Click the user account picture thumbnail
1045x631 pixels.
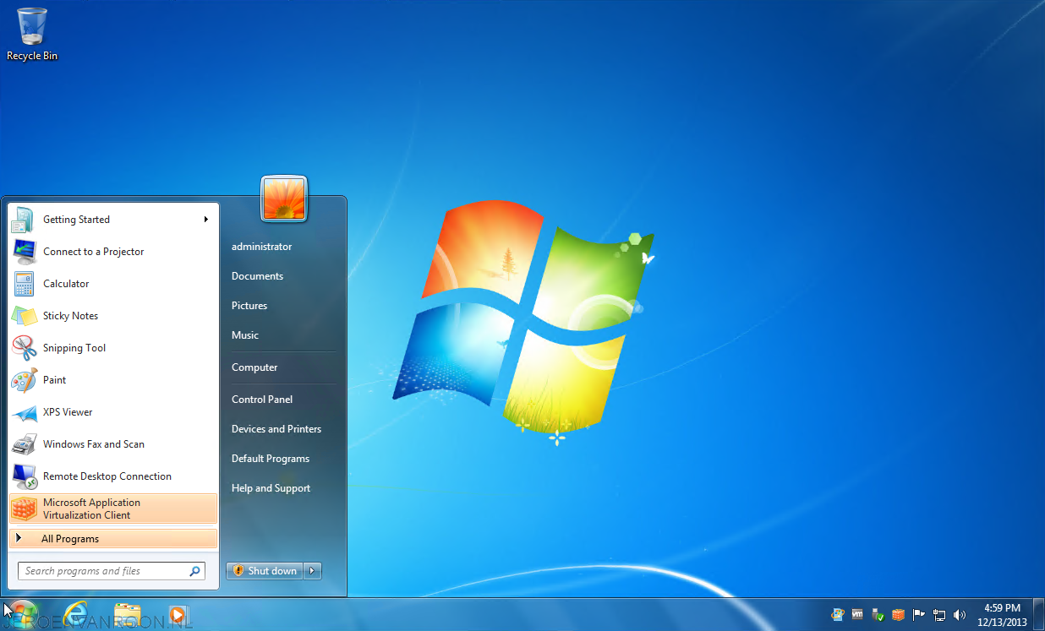284,199
